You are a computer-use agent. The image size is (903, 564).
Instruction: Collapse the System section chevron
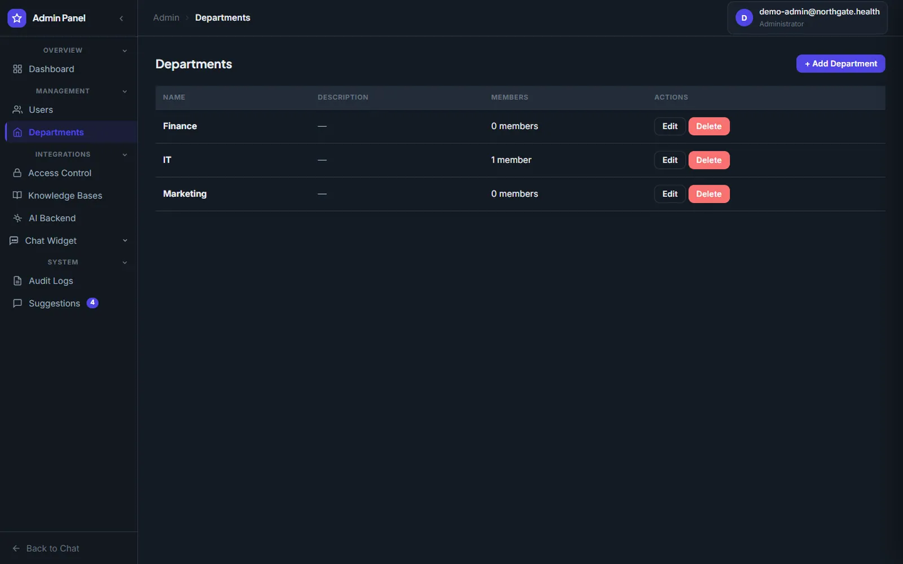pos(125,262)
